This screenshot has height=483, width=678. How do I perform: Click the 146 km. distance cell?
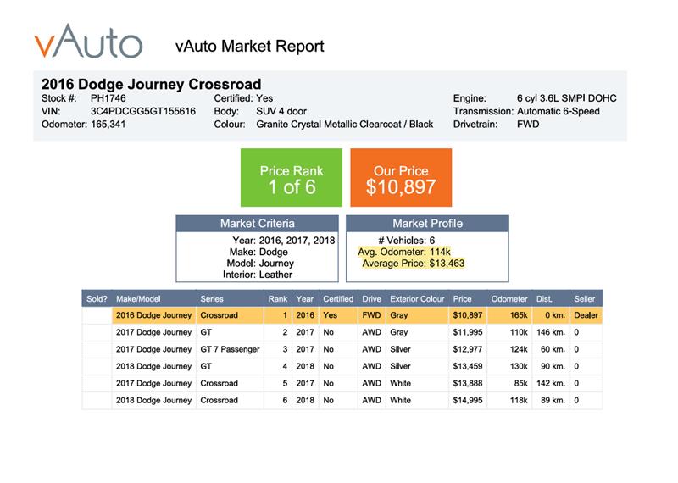pos(551,332)
